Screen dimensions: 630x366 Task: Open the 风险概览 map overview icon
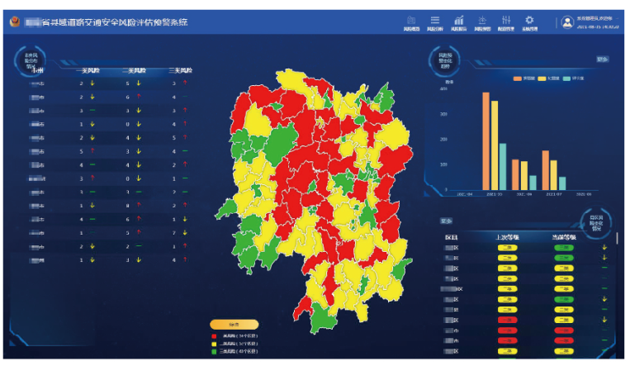[x=411, y=20]
